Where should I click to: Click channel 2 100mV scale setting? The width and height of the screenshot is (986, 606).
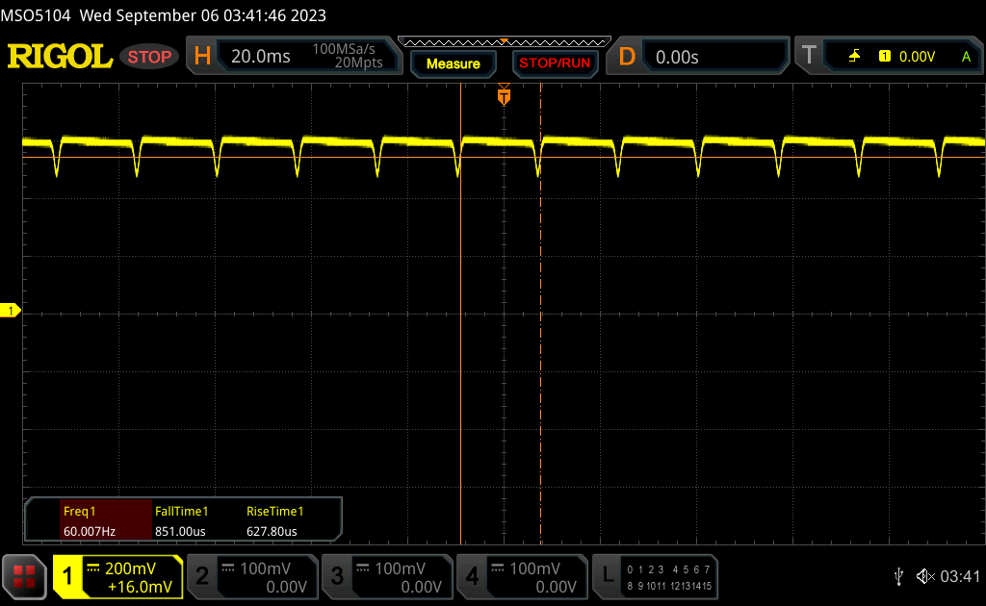pos(266,568)
